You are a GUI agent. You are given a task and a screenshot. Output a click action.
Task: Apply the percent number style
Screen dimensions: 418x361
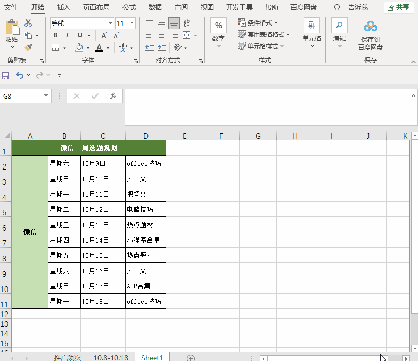(x=218, y=25)
